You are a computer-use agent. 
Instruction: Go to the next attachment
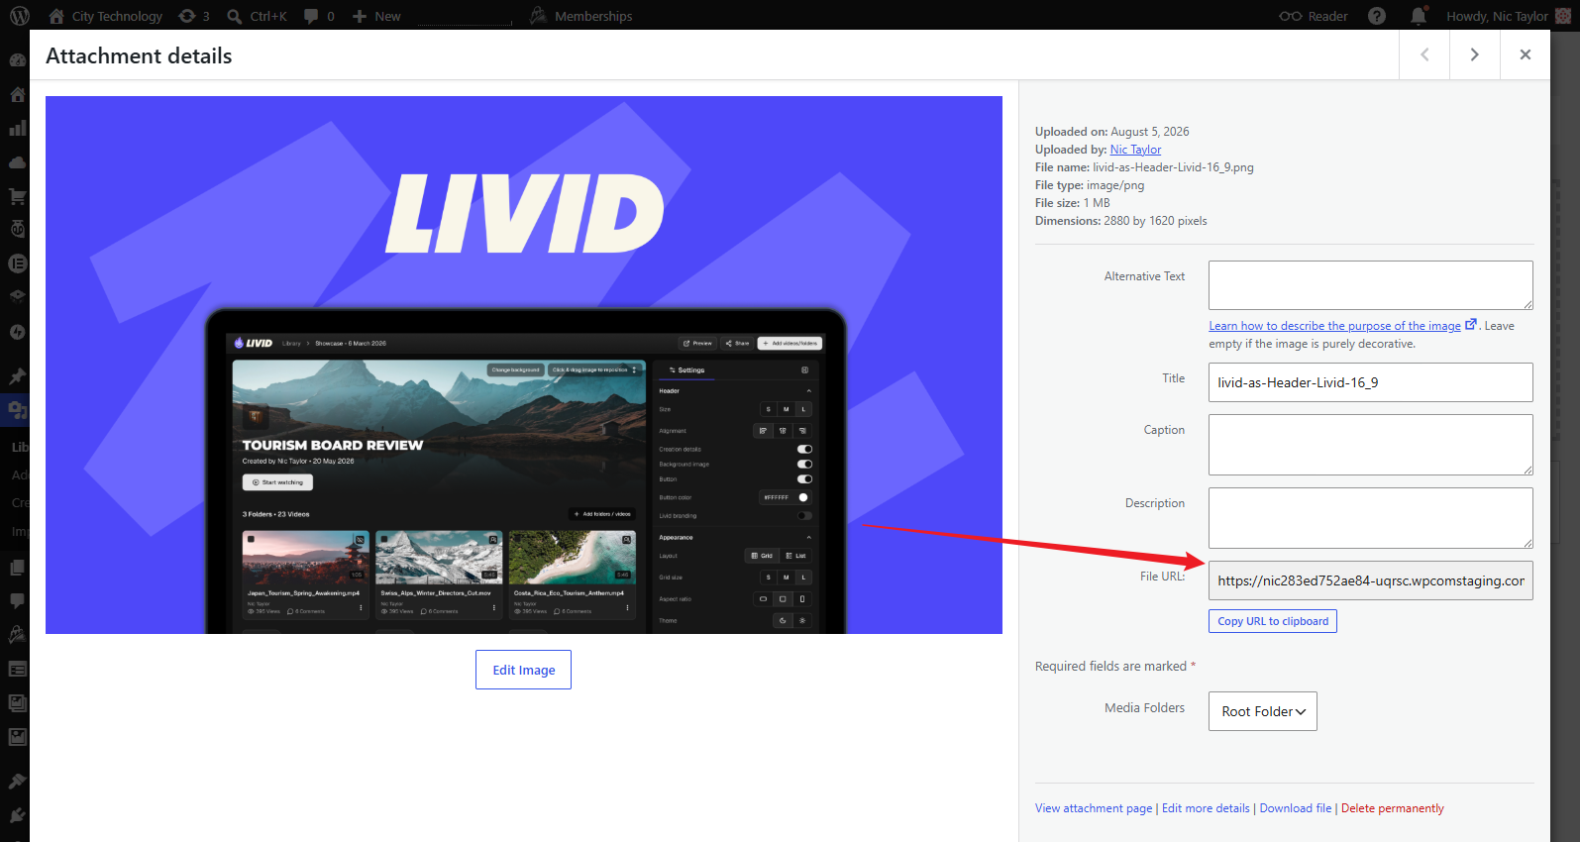tap(1475, 55)
